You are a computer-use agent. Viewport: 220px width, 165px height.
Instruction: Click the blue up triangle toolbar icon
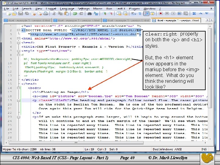200,13
